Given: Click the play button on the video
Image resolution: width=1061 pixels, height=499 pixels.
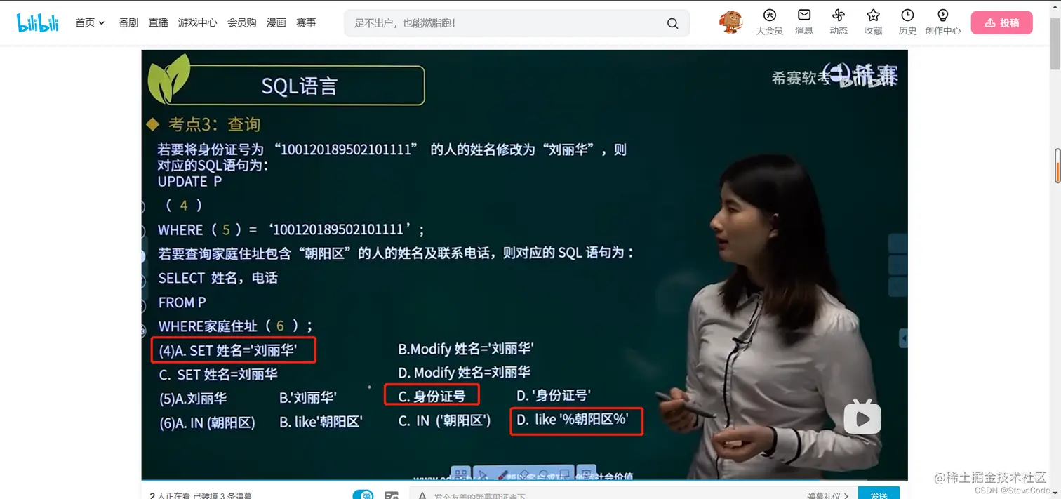Looking at the screenshot, I should [x=862, y=417].
